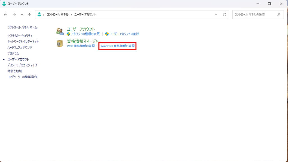Open the chevron after コントロール パネル breadcrumb

click(71, 15)
